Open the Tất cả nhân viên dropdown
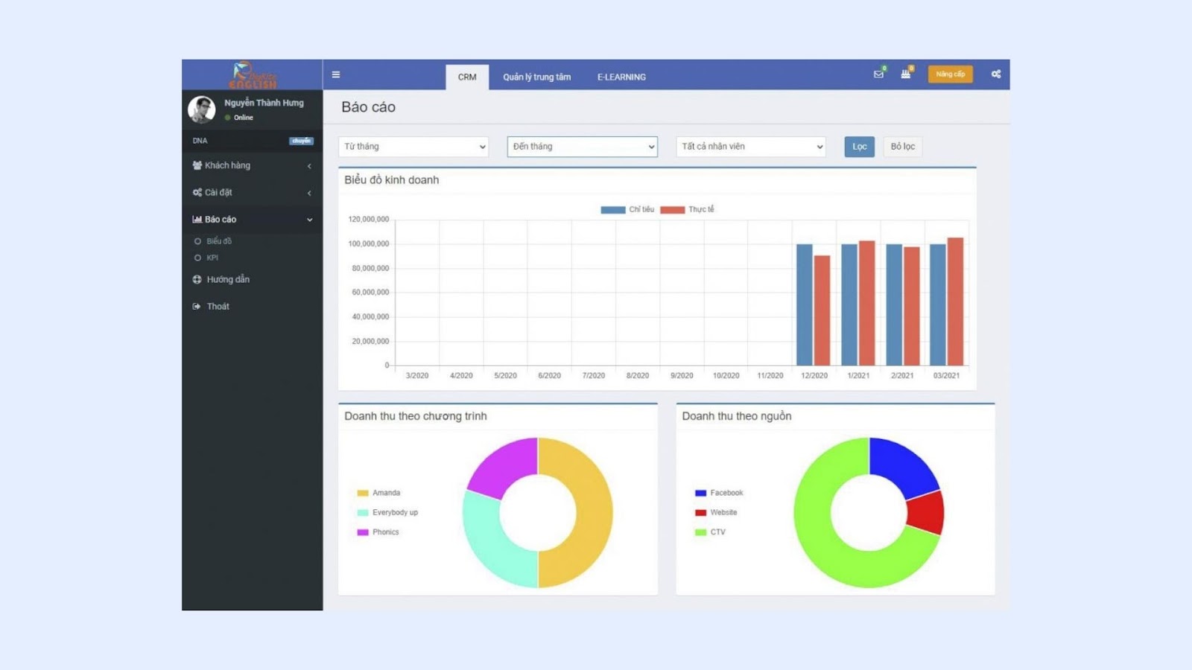The height and width of the screenshot is (670, 1192). click(751, 147)
